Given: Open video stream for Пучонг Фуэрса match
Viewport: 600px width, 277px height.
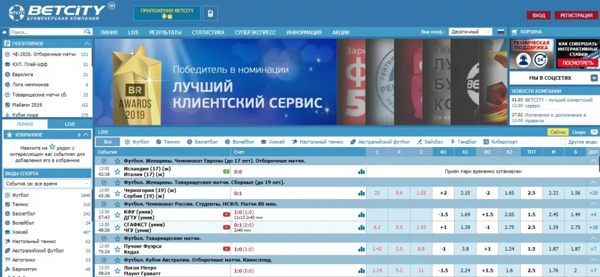Looking at the screenshot, I should tap(226, 249).
